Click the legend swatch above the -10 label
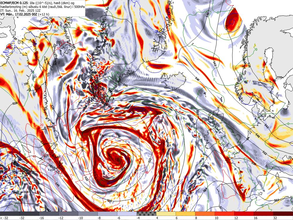The width and height of the screenshot is (293, 220). pyautogui.click(x=88, y=214)
